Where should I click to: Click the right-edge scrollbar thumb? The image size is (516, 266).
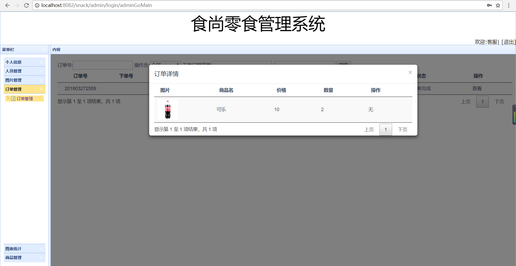click(514, 115)
